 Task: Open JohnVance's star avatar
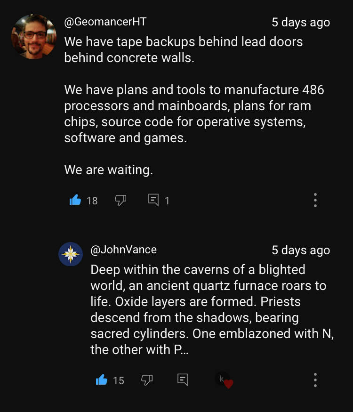tap(71, 254)
